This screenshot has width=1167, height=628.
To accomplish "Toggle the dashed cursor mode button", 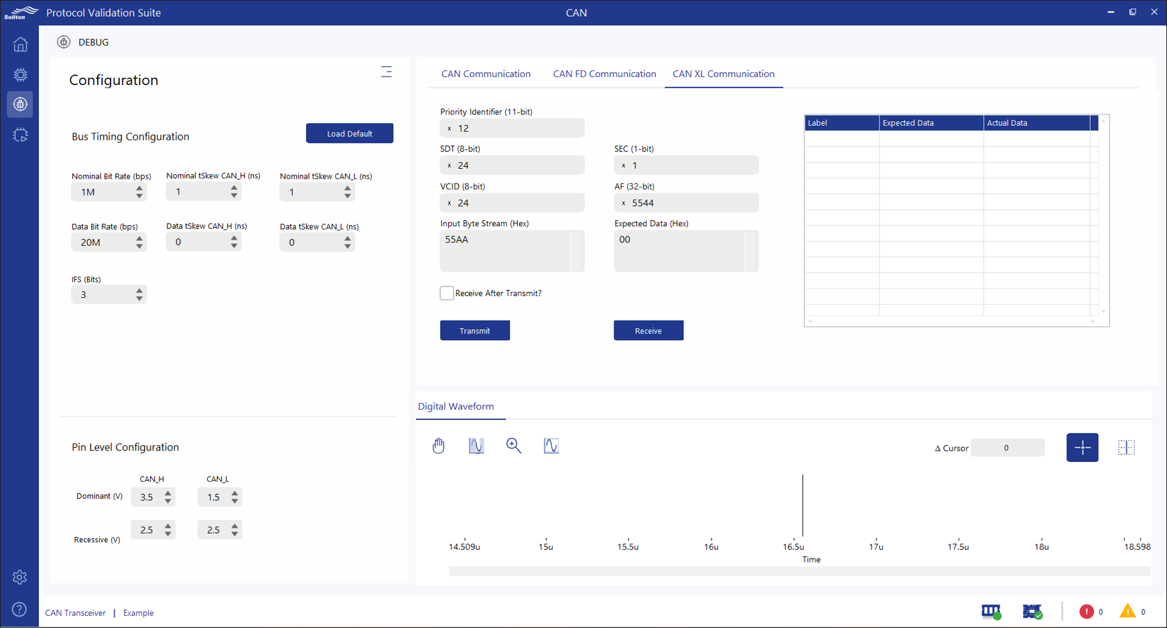I will [1126, 447].
